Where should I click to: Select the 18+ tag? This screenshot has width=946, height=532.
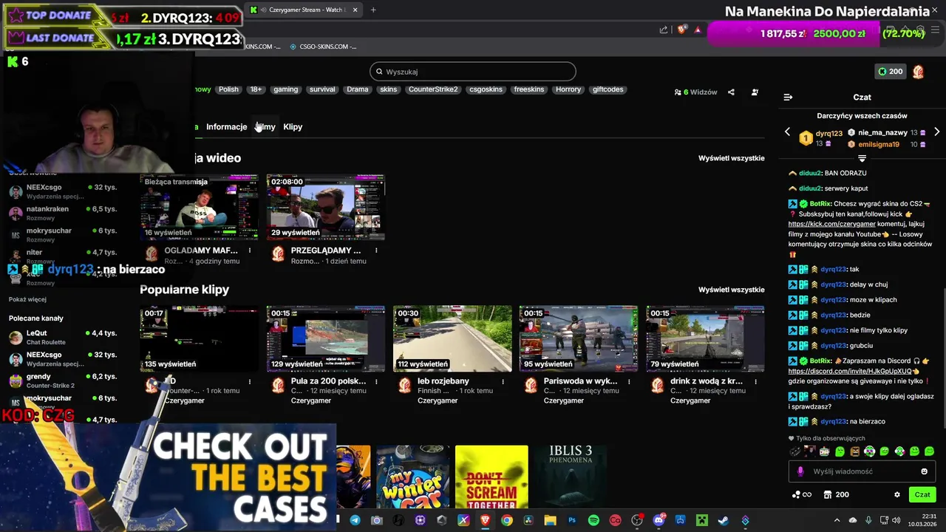click(256, 89)
